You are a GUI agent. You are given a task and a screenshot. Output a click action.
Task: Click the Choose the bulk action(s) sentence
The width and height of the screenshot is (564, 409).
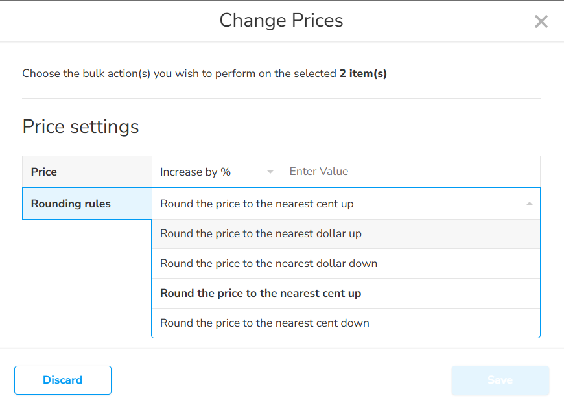pyautogui.click(x=180, y=74)
